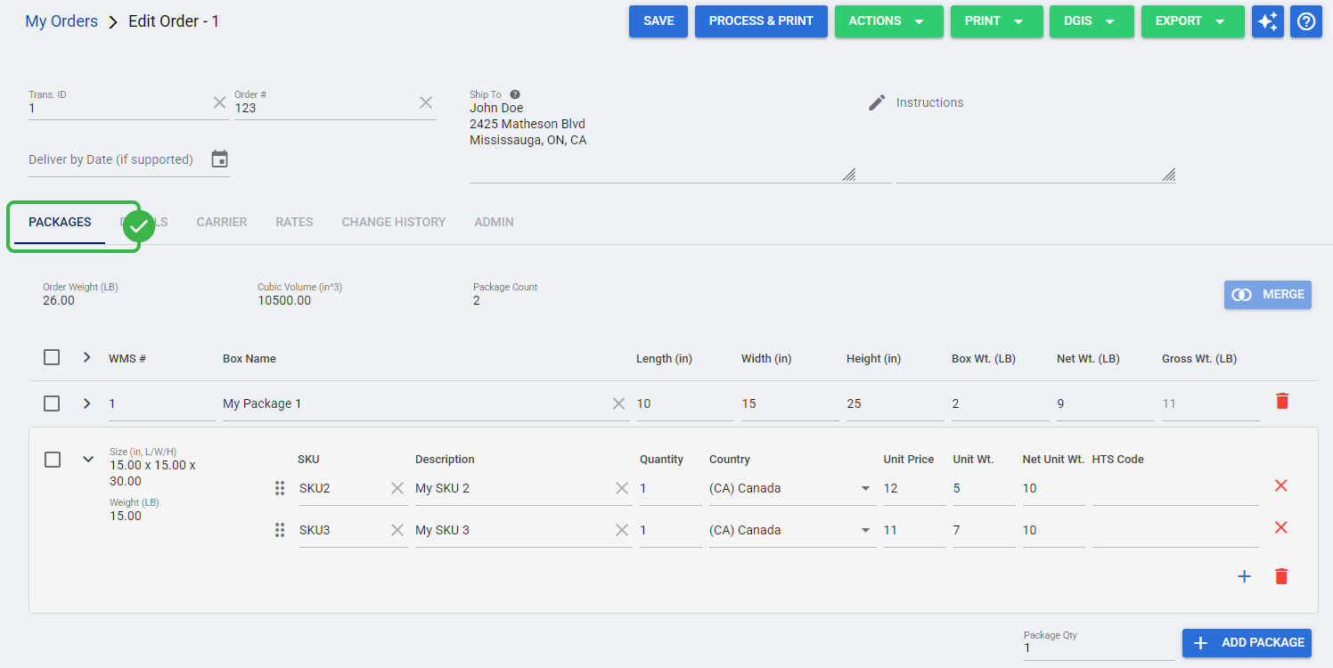This screenshot has height=668, width=1333.
Task: Click the SKU2 HTS Code field
Action: [1175, 488]
